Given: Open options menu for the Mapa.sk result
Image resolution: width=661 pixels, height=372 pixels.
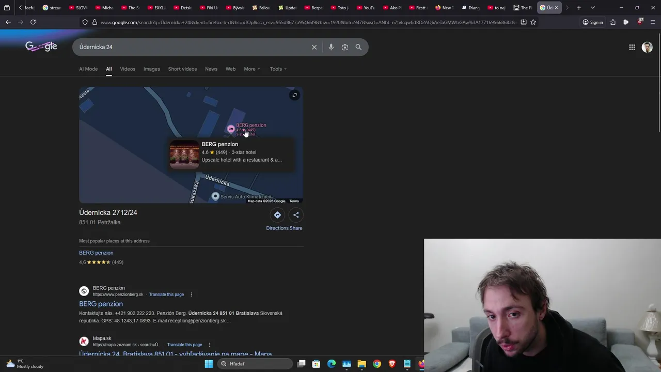Looking at the screenshot, I should (209, 345).
